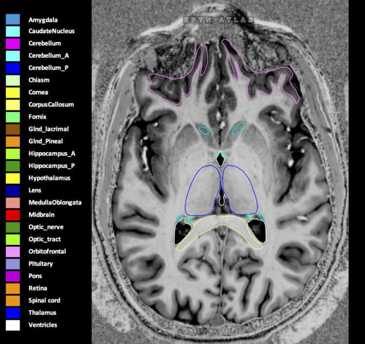Click the Cornea legend label
The width and height of the screenshot is (365, 344).
pos(38,92)
